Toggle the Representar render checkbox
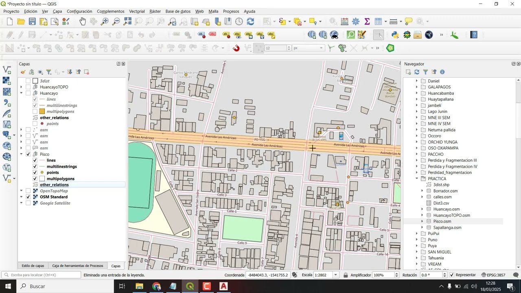The image size is (521, 293). [452, 275]
